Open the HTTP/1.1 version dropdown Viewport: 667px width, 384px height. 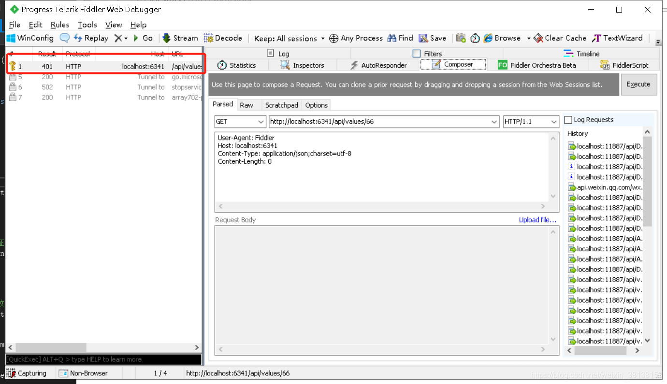(x=554, y=122)
